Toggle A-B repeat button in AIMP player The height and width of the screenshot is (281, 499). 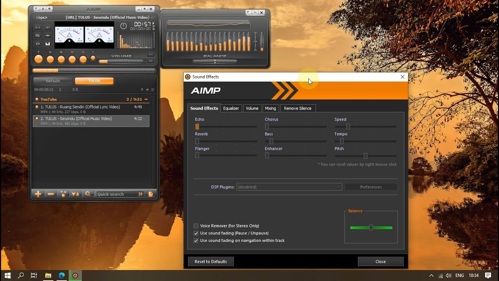click(38, 27)
